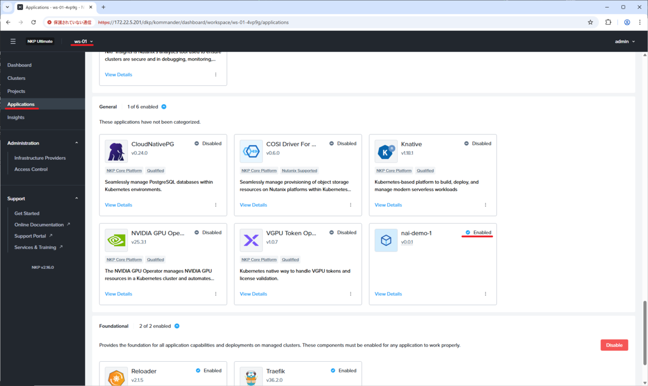Open the ws-01 workspace selector
Viewport: 648px width, 386px height.
83,41
